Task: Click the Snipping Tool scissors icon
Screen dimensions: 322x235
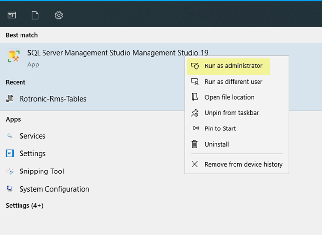Action: pos(10,171)
